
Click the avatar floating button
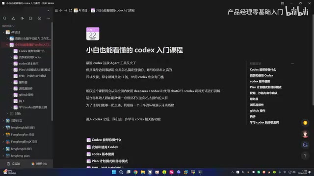[305, 134]
